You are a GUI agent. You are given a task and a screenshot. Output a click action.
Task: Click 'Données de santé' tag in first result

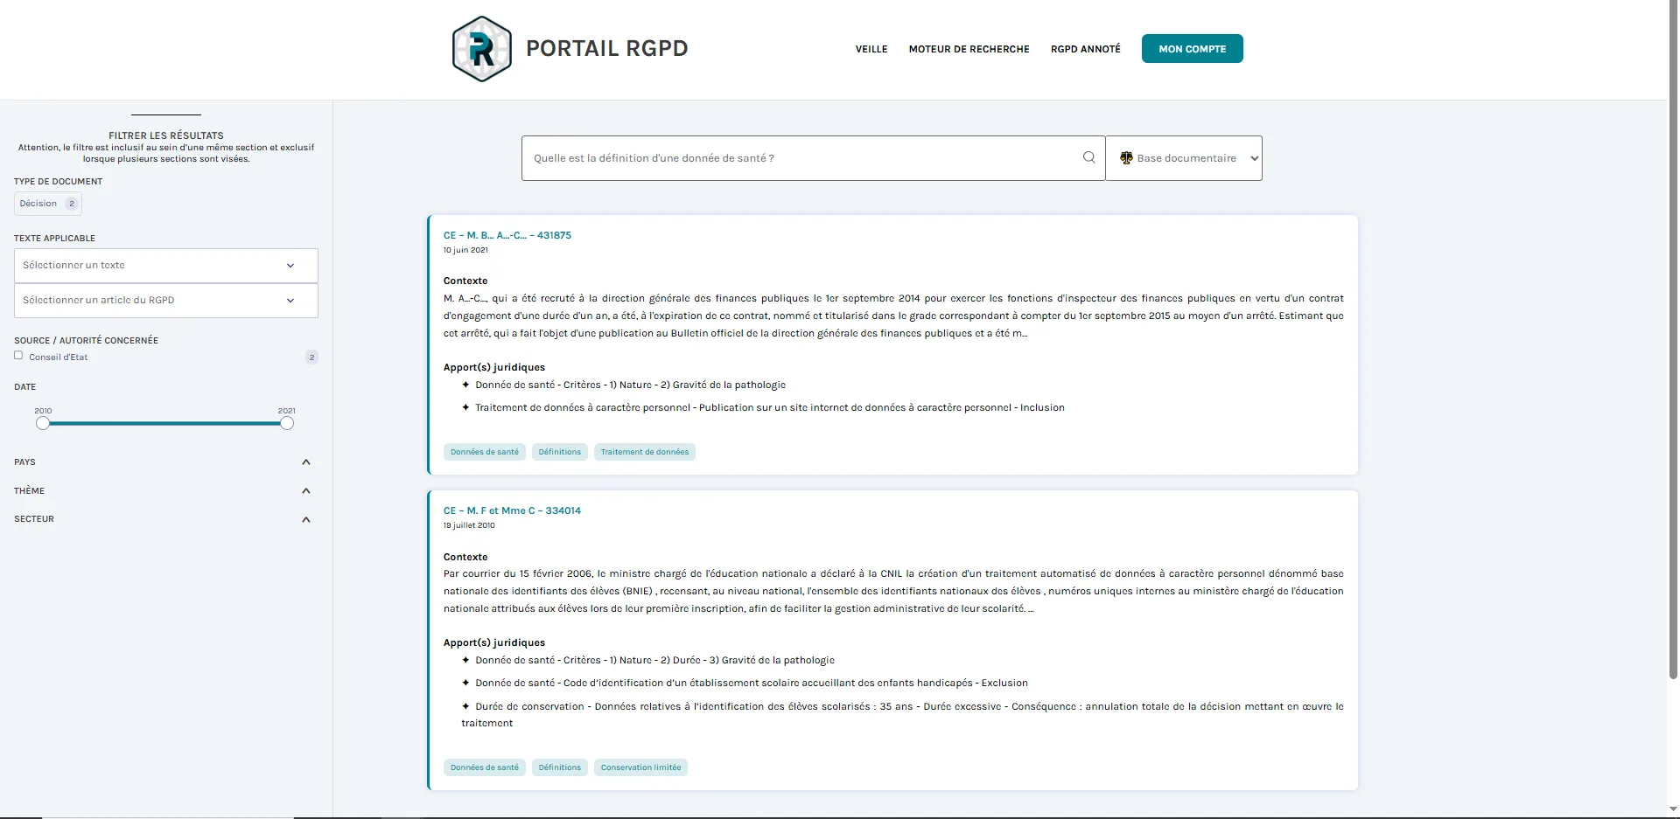coord(485,452)
